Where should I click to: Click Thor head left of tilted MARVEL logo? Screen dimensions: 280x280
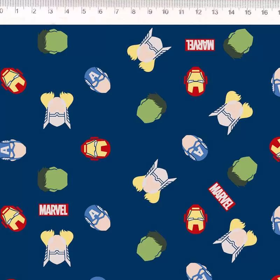[x=153, y=182]
